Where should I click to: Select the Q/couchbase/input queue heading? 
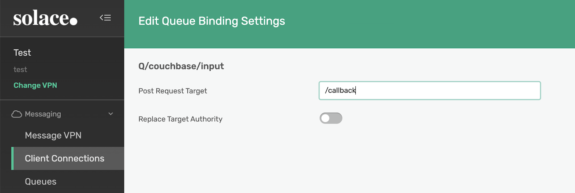pyautogui.click(x=181, y=66)
